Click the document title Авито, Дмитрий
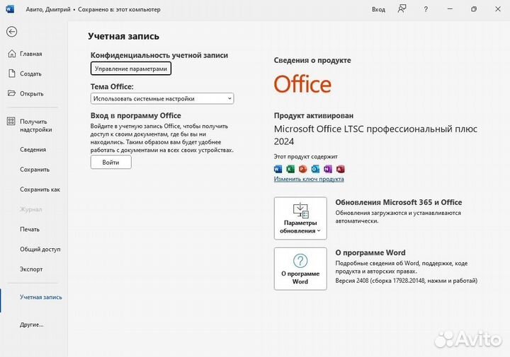The width and height of the screenshot is (510, 357). (48, 9)
